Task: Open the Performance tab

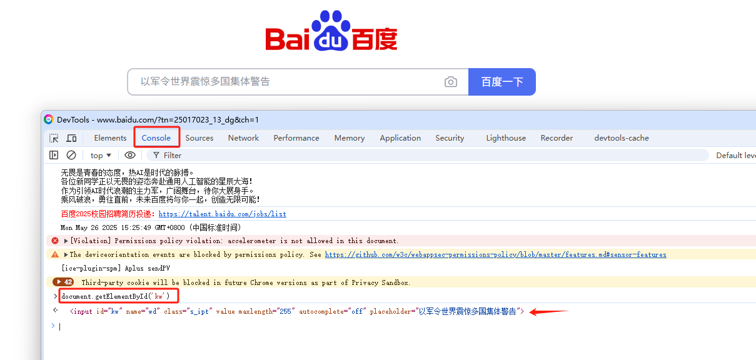Action: tap(296, 138)
